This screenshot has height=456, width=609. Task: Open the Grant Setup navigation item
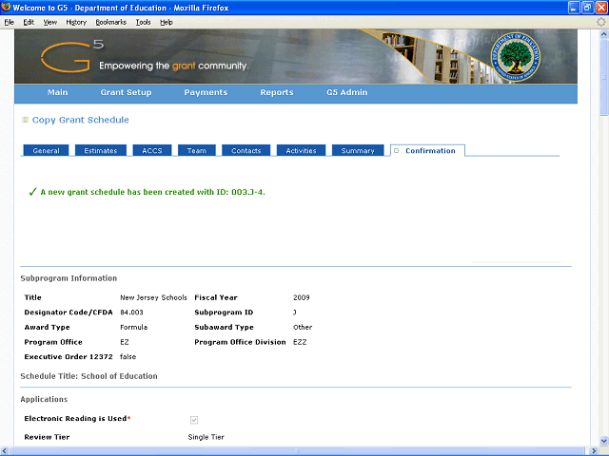pyautogui.click(x=126, y=92)
